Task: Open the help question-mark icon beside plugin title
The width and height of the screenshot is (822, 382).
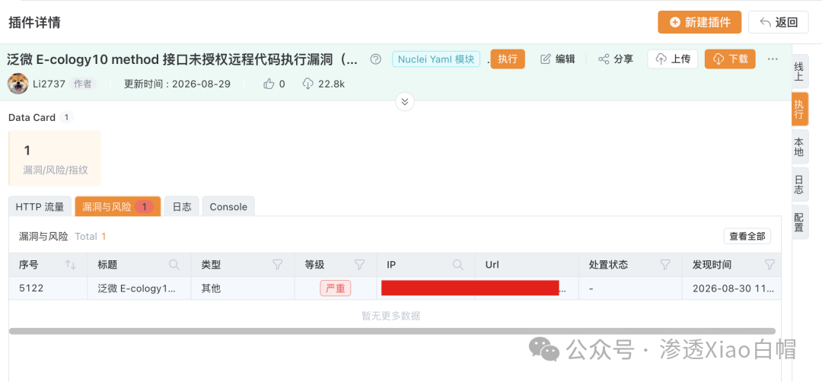Action: tap(375, 59)
